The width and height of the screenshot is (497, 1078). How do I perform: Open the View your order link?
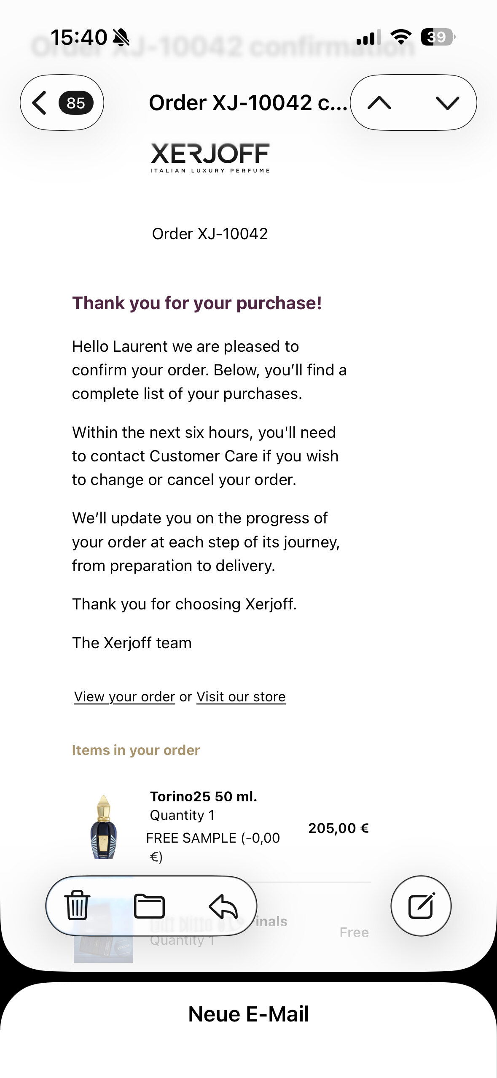(x=124, y=696)
